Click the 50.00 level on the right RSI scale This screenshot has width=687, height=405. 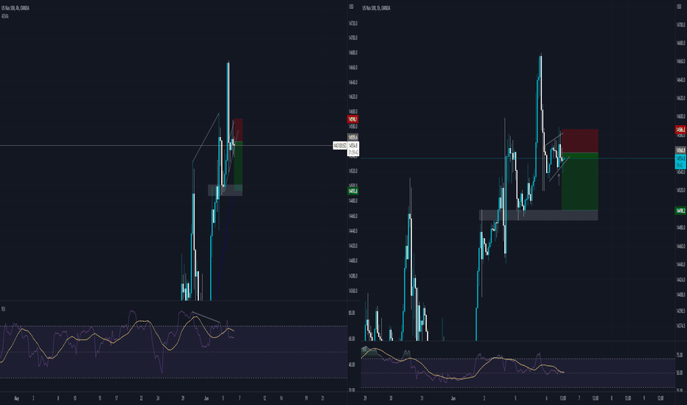[680, 373]
